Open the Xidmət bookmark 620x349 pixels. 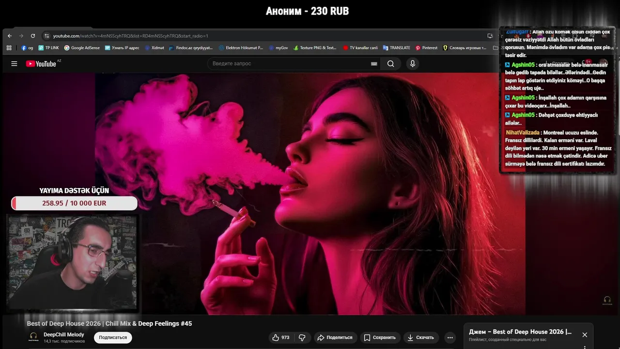(155, 48)
